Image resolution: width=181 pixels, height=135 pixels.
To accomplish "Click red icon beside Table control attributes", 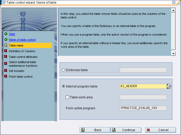I will (5, 57).
